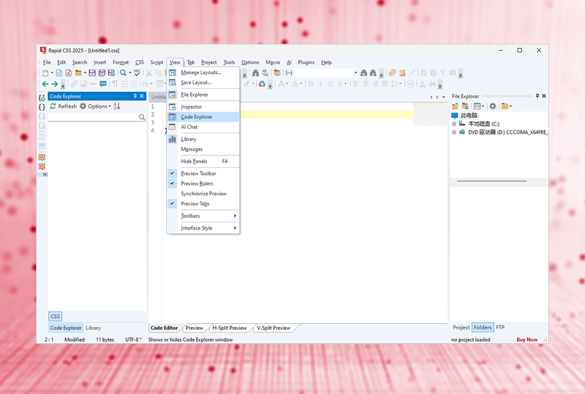Toggle Preview Toolbar checkmark item
This screenshot has width=585, height=394.
point(203,173)
